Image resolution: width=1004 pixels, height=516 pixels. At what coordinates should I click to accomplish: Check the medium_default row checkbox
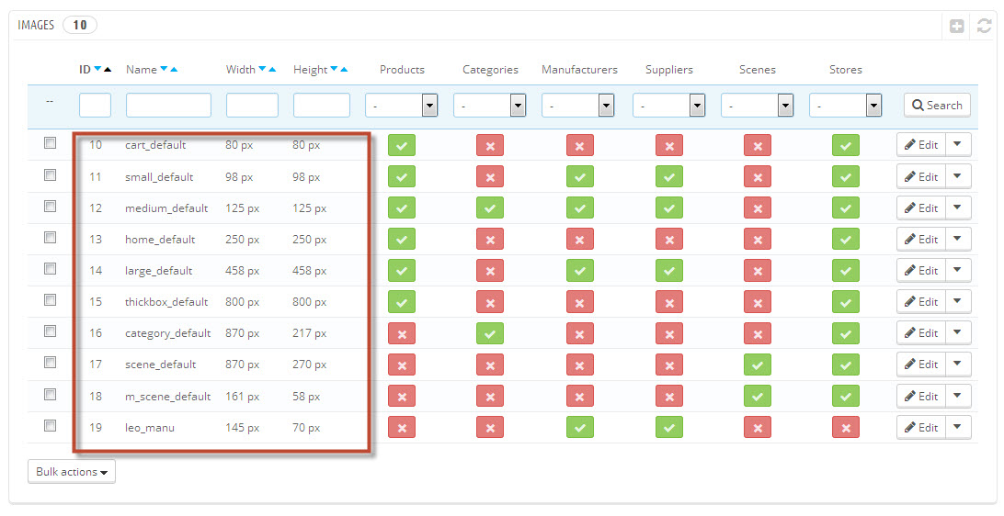point(50,206)
